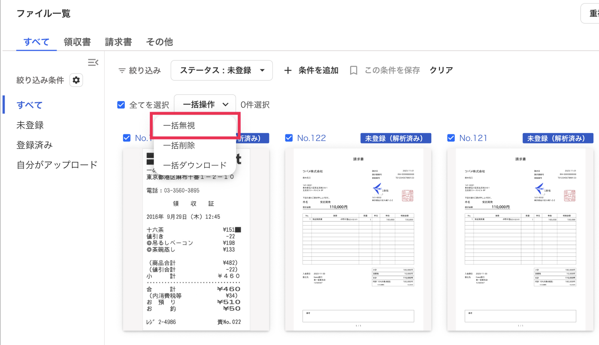Select 登録済み in the sidebar filter

coord(34,145)
